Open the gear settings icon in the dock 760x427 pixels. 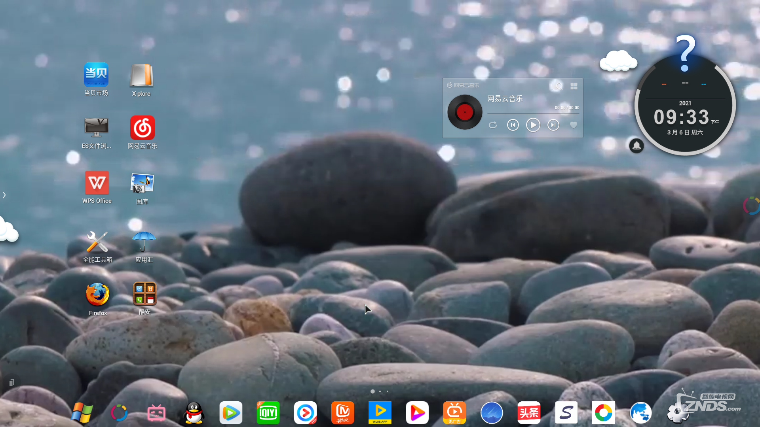pos(677,413)
